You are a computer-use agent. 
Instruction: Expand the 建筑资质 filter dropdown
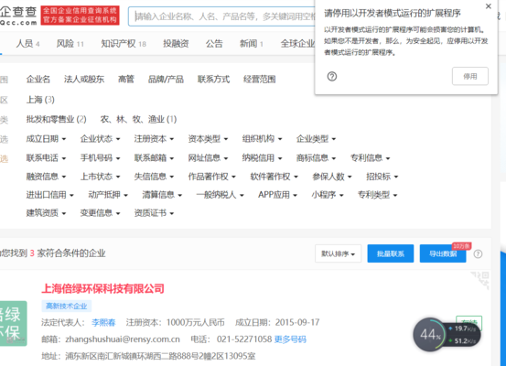click(46, 213)
